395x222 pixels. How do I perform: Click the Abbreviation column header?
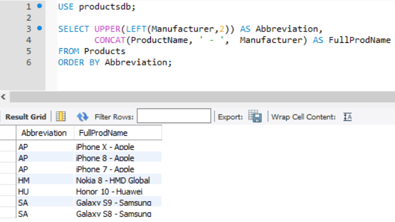click(x=45, y=133)
